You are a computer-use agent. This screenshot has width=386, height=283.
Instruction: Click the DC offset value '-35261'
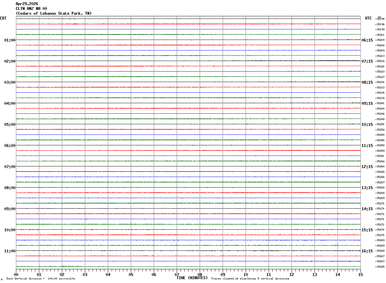380,156
